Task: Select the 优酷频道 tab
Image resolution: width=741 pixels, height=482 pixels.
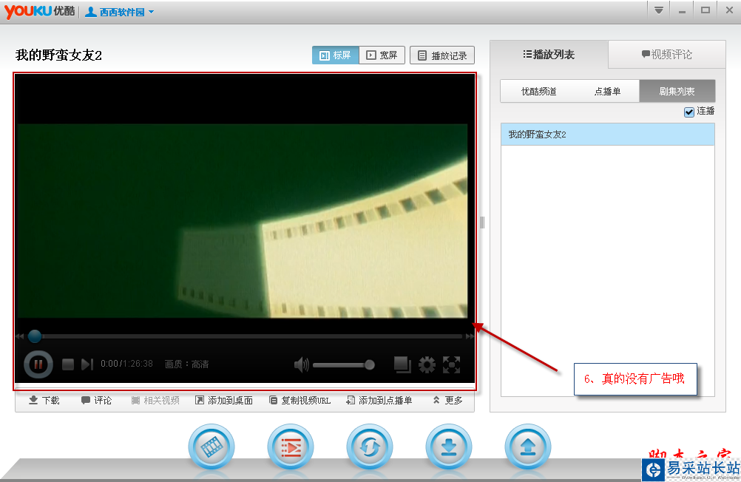Action: 538,91
